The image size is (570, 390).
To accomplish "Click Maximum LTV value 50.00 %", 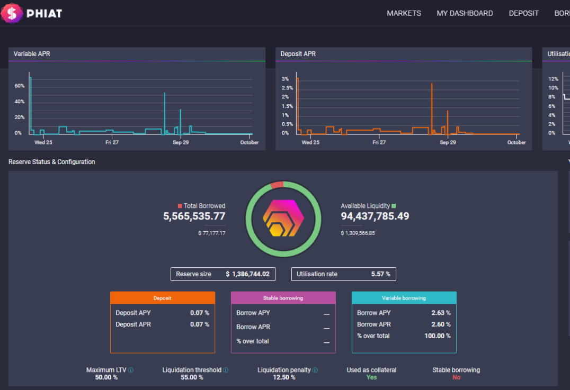I will pos(106,378).
